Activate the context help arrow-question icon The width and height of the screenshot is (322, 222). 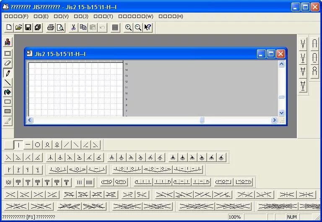[x=148, y=27]
